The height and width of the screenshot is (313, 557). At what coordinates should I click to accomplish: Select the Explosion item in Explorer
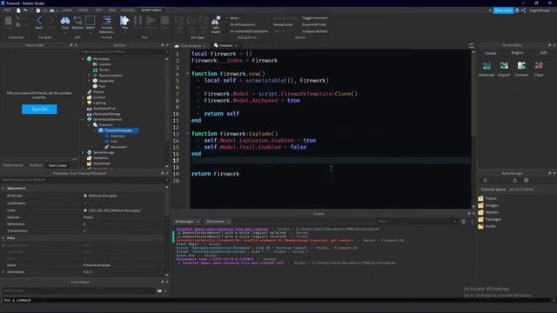[117, 136]
